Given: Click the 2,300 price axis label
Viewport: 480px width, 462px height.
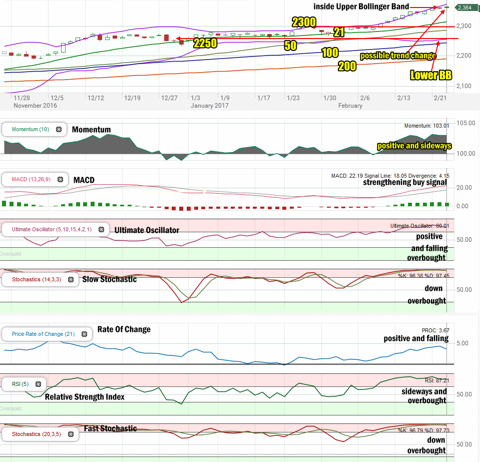Looking at the screenshot, I should pos(464,26).
